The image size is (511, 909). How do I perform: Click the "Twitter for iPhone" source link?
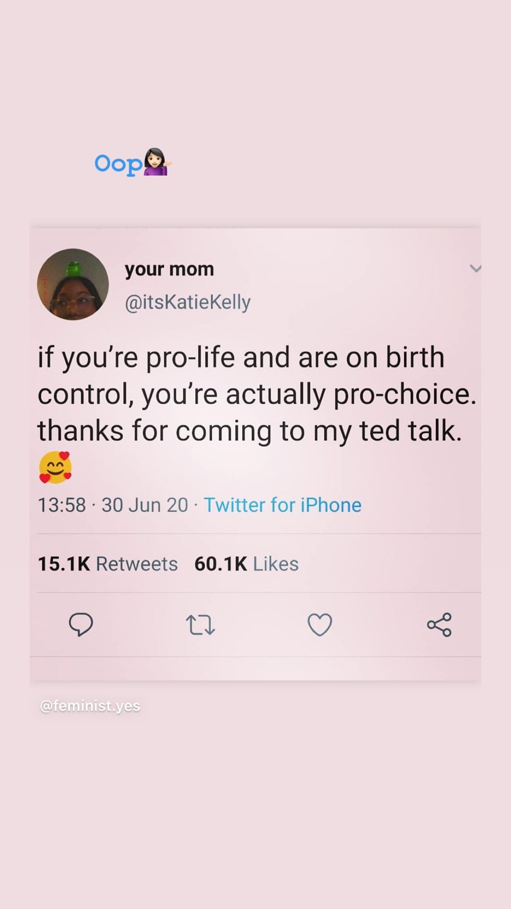[282, 505]
